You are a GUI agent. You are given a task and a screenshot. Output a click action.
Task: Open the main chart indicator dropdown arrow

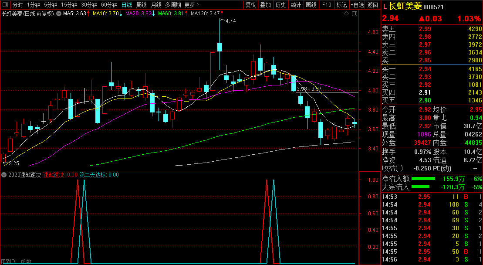click(x=59, y=14)
